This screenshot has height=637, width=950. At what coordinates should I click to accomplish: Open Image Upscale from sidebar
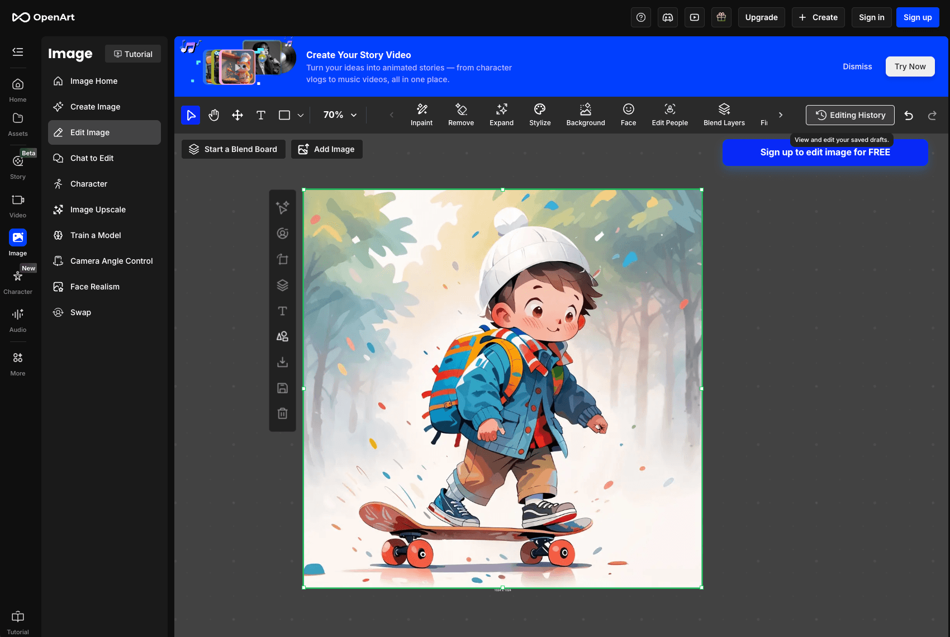click(x=98, y=210)
